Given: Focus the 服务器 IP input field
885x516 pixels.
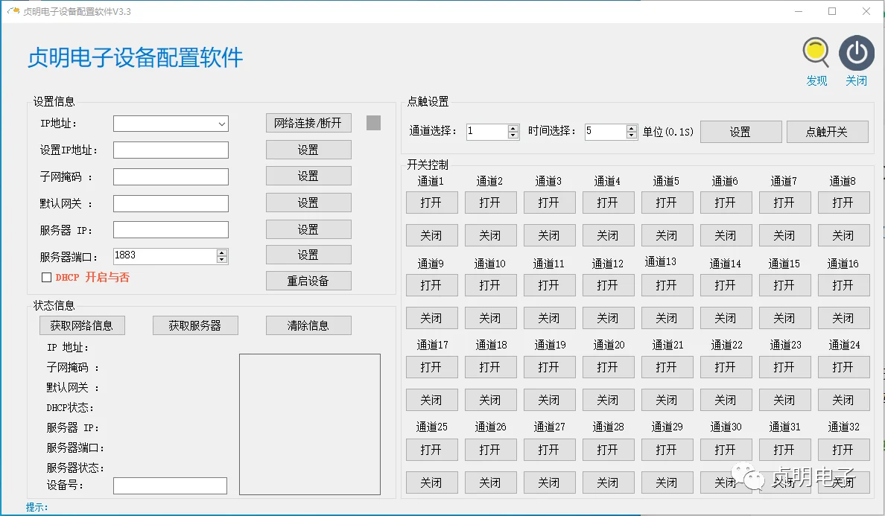Looking at the screenshot, I should coord(171,229).
